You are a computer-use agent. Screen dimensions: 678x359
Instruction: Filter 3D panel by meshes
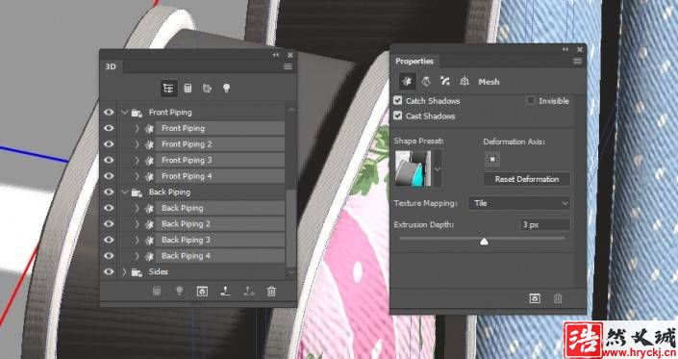tap(188, 89)
